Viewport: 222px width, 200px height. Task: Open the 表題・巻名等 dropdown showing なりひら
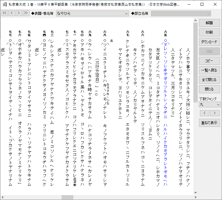(93, 13)
